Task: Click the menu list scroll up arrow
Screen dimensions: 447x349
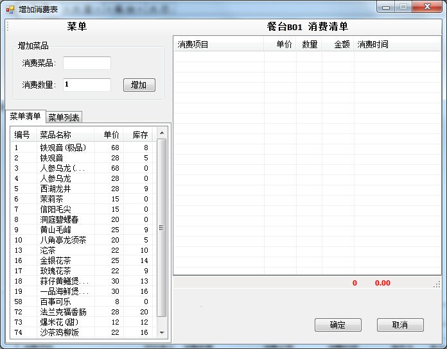Action: 162,133
